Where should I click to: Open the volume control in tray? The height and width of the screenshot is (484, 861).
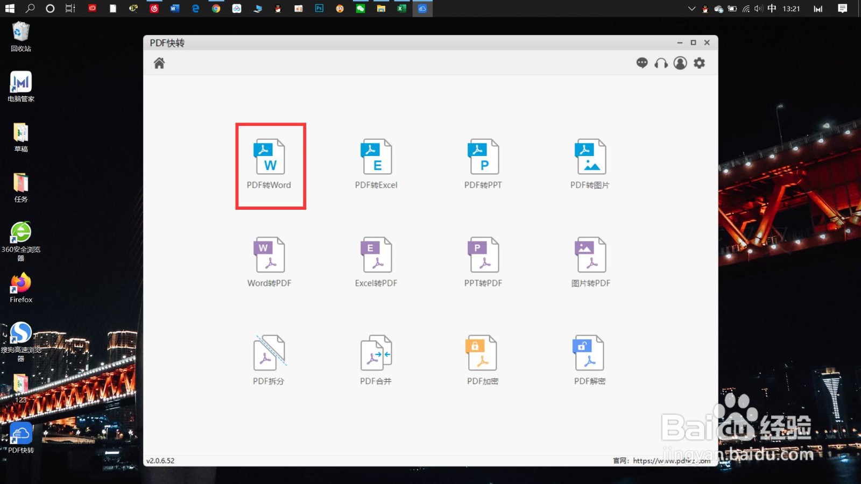pos(758,9)
